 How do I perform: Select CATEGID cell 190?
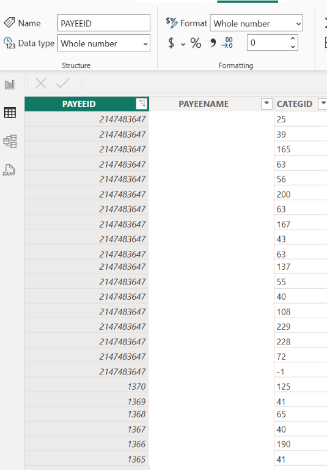coord(300,444)
